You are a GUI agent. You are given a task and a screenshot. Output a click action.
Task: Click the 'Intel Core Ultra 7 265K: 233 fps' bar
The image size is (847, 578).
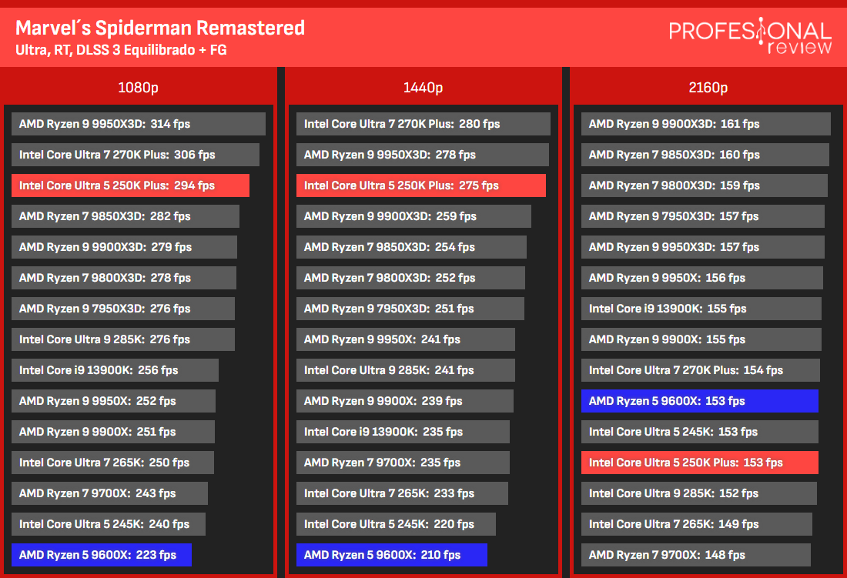pos(403,493)
